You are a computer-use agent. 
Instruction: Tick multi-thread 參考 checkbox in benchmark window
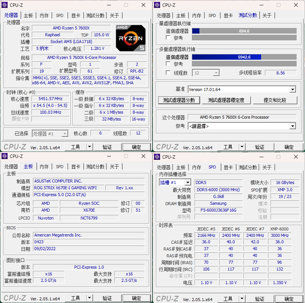(168, 63)
